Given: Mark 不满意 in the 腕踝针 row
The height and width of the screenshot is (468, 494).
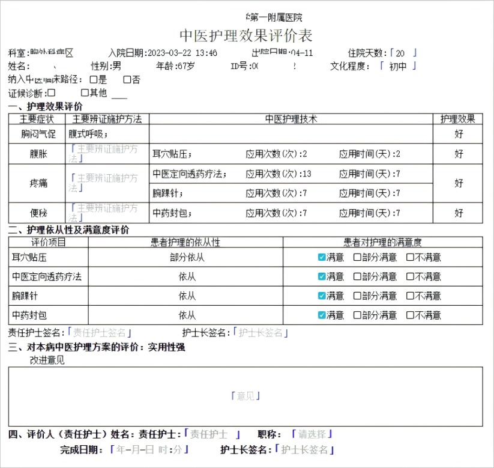Looking at the screenshot, I should coord(410,296).
